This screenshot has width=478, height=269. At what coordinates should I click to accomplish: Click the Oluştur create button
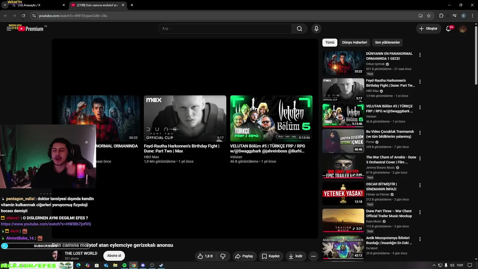tap(428, 29)
